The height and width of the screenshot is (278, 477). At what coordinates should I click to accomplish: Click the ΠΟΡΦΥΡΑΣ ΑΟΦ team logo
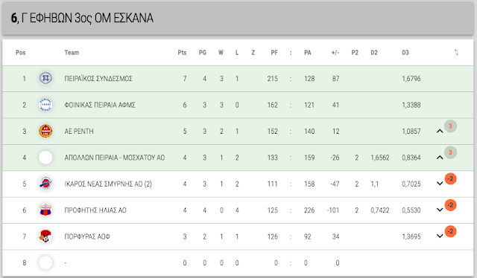pos(45,236)
